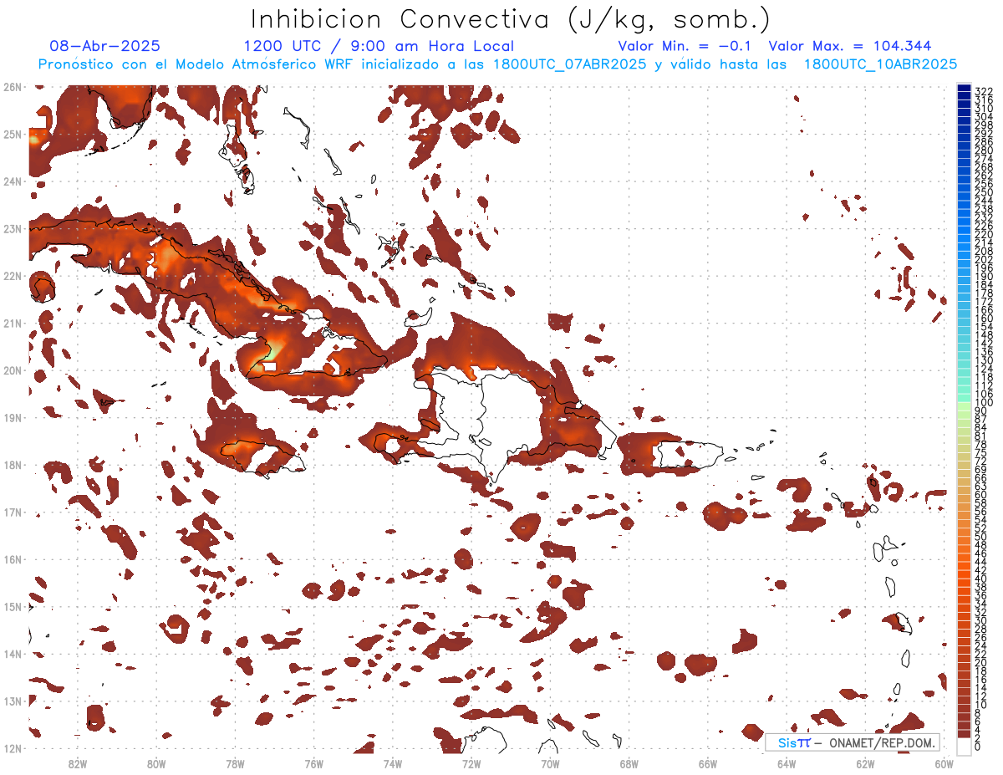Click the colorbar value "100"
The height and width of the screenshot is (775, 1003).
pos(983,403)
